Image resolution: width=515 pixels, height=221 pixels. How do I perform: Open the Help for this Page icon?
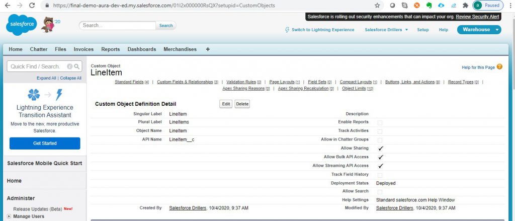click(499, 66)
